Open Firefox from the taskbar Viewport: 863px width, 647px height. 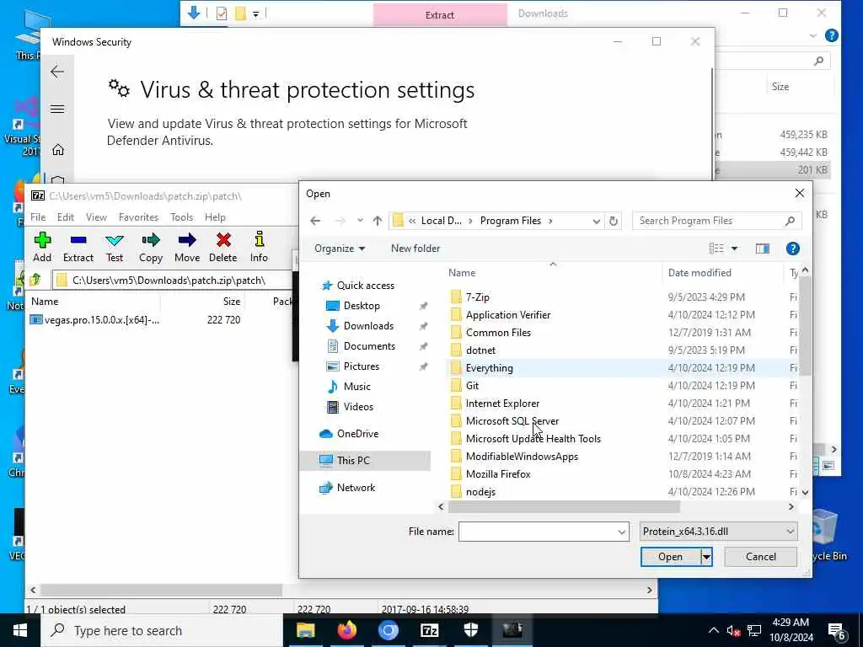[x=346, y=630]
